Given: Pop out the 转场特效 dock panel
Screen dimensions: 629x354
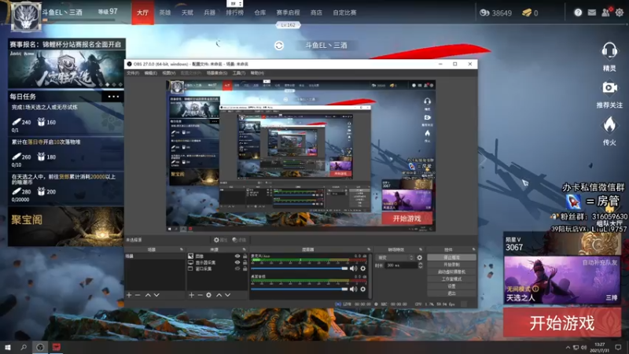Looking at the screenshot, I should tap(421, 249).
